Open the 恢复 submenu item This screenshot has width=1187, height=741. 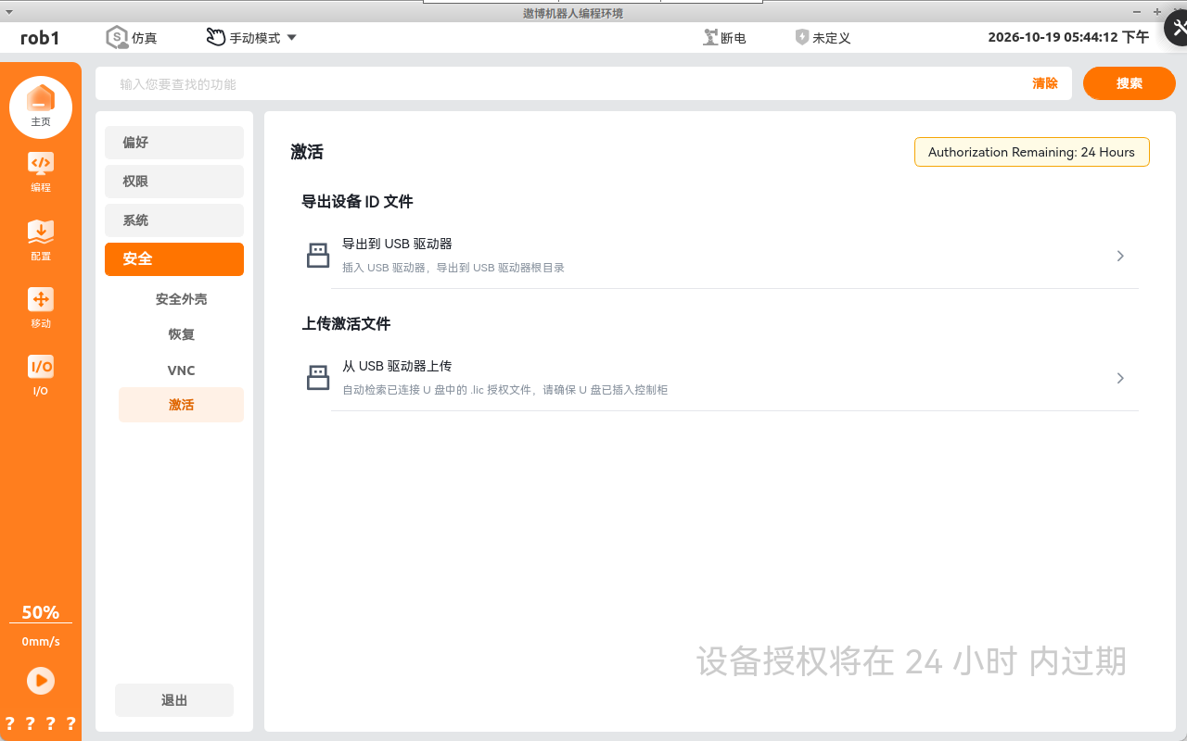[181, 334]
